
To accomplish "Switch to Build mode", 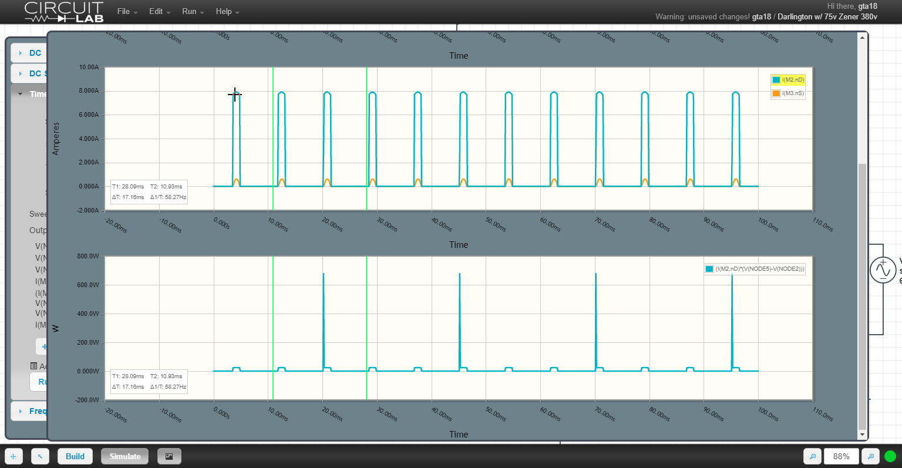I will pos(75,456).
